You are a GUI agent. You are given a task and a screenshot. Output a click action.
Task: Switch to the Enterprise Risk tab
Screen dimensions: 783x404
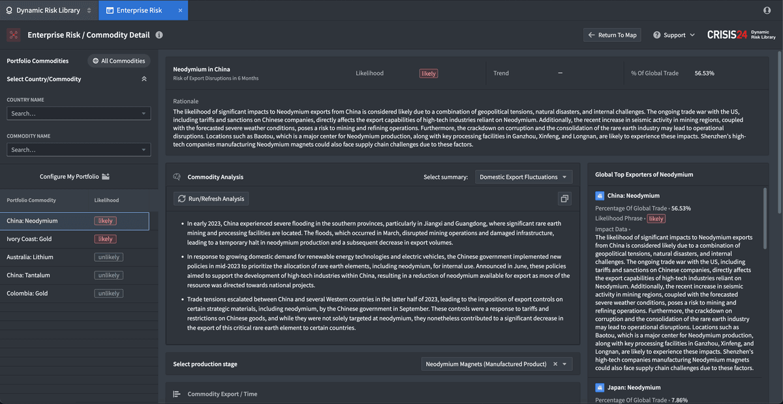coord(143,10)
